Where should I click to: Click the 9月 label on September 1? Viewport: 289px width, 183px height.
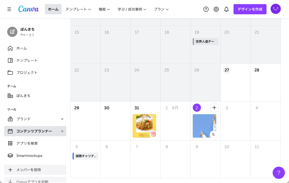pyautogui.click(x=175, y=108)
